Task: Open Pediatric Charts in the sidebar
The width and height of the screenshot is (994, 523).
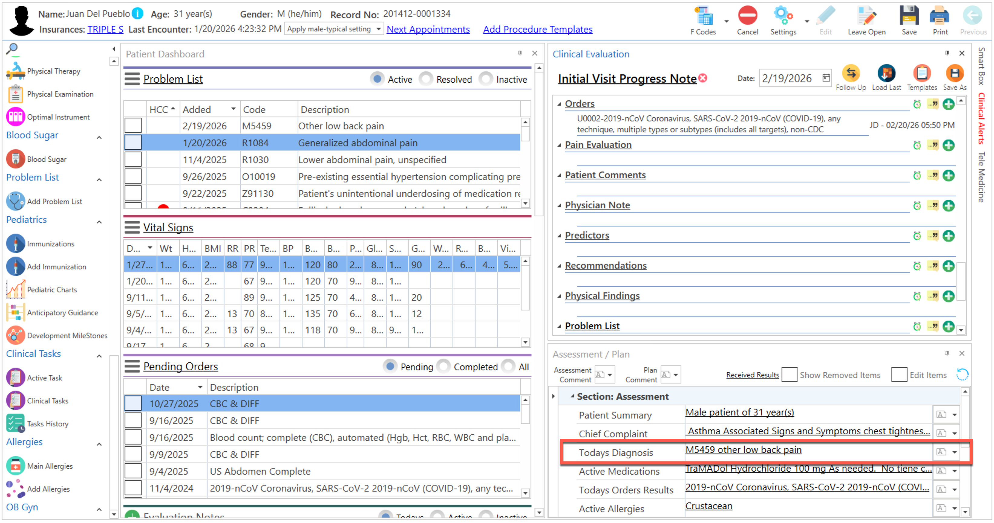Action: tap(52, 290)
